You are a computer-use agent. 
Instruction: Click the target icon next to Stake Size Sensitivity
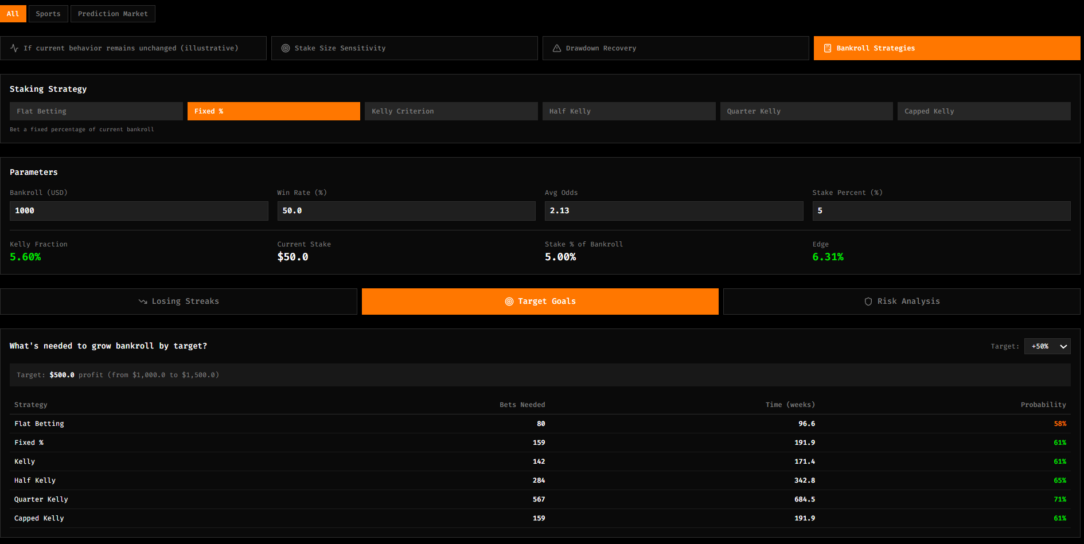coord(286,48)
